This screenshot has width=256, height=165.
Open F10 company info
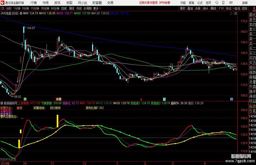(221, 8)
